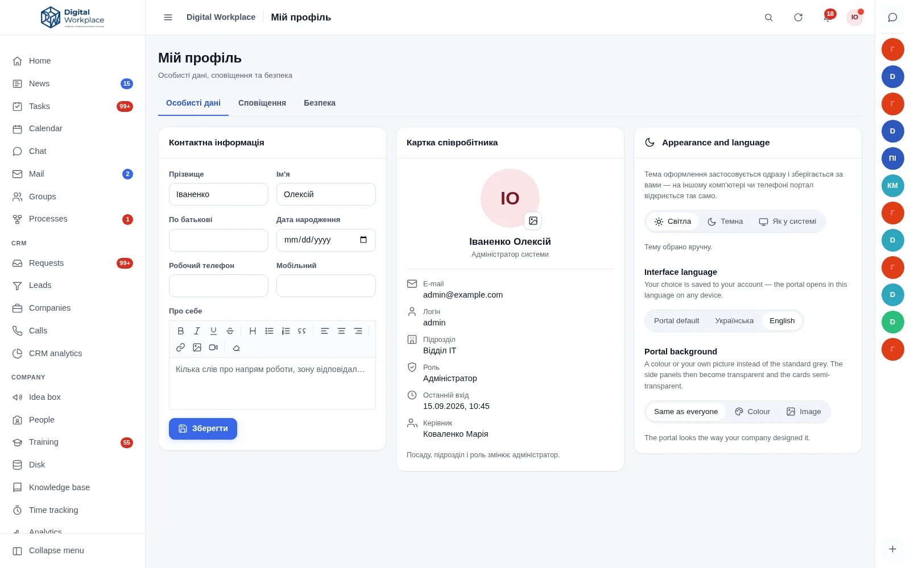Insert link in editor toolbar
910x568 pixels.
coord(181,347)
